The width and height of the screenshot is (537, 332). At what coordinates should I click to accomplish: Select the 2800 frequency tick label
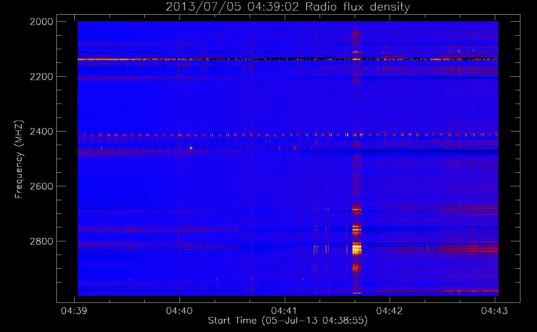pos(41,241)
